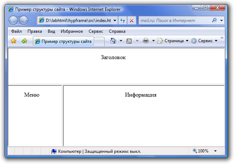The width and height of the screenshot is (234, 164).
Task: Print the page with the printer icon
Action: 146,41
